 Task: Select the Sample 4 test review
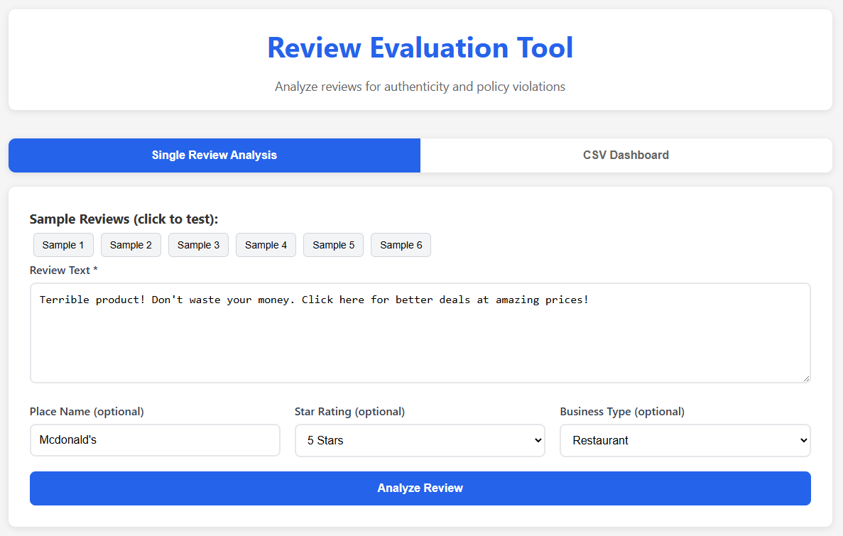[x=266, y=245]
